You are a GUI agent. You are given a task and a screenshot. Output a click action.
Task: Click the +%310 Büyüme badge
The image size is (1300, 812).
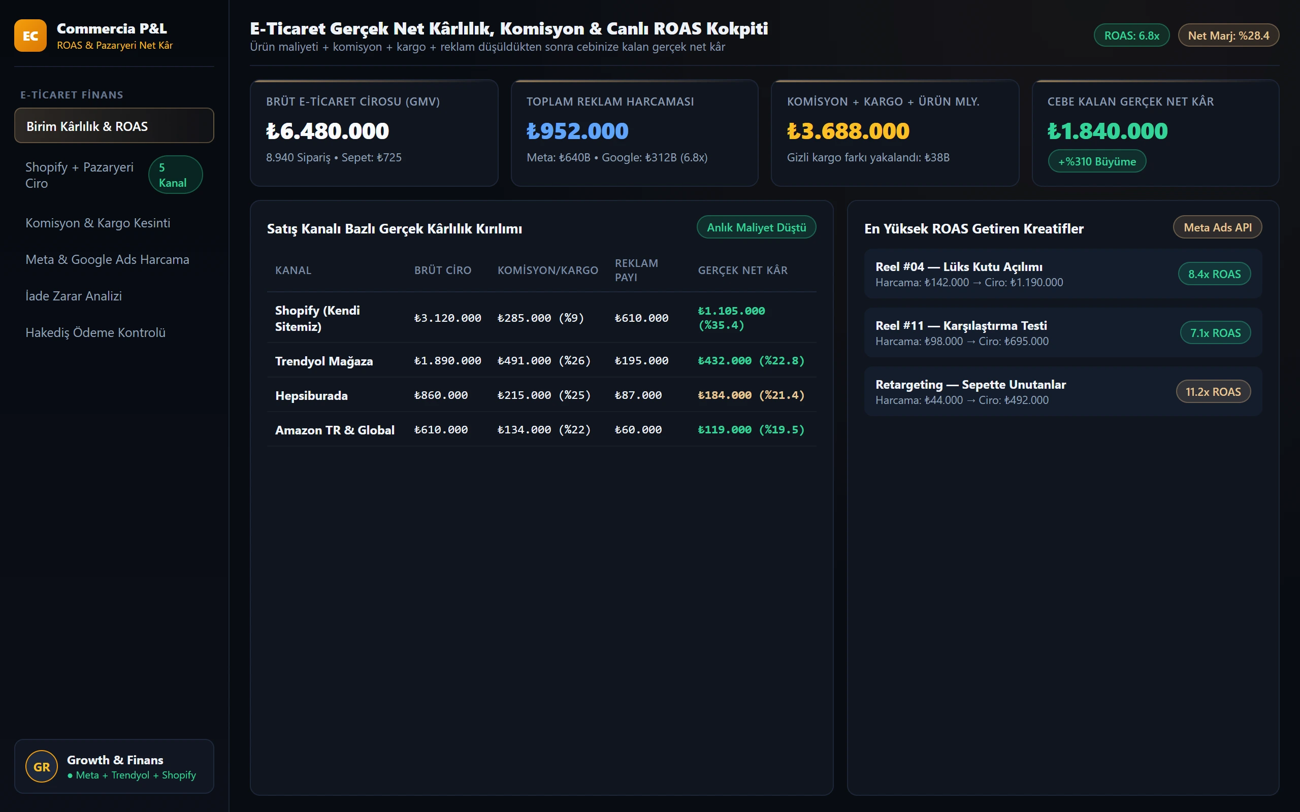click(x=1097, y=161)
